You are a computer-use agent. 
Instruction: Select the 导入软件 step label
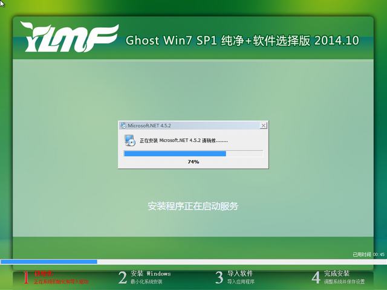pos(240,274)
